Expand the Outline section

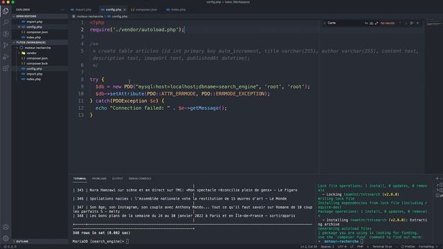[x=39, y=241]
